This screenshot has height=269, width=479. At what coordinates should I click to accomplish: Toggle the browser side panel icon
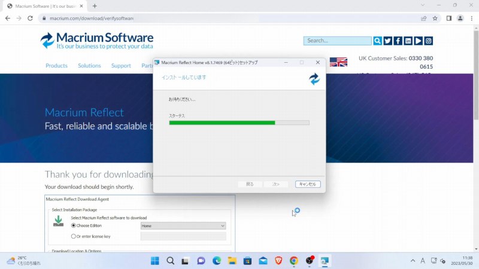pos(448,19)
